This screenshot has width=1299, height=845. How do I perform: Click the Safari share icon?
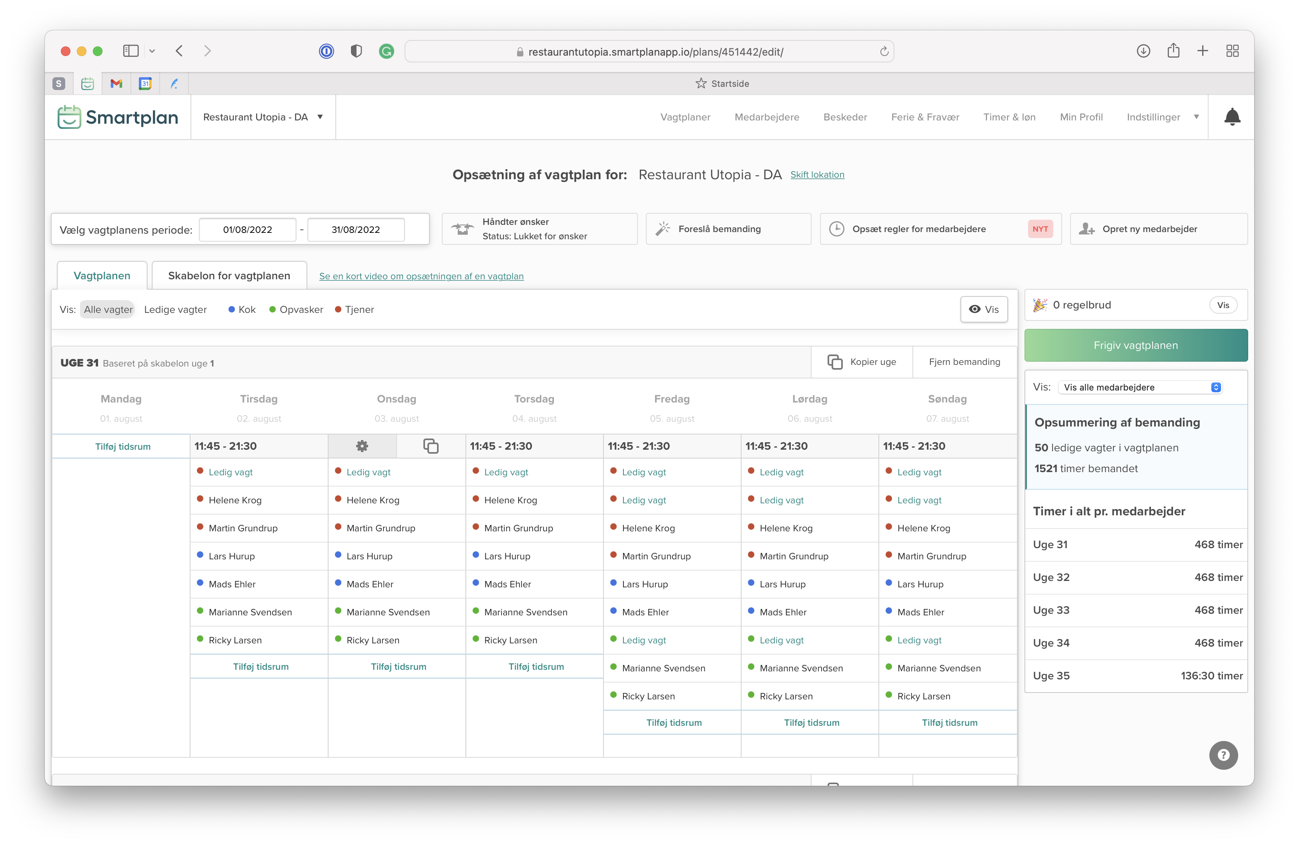[1173, 51]
